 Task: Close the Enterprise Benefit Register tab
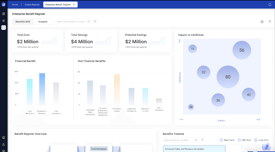pos(74,5)
